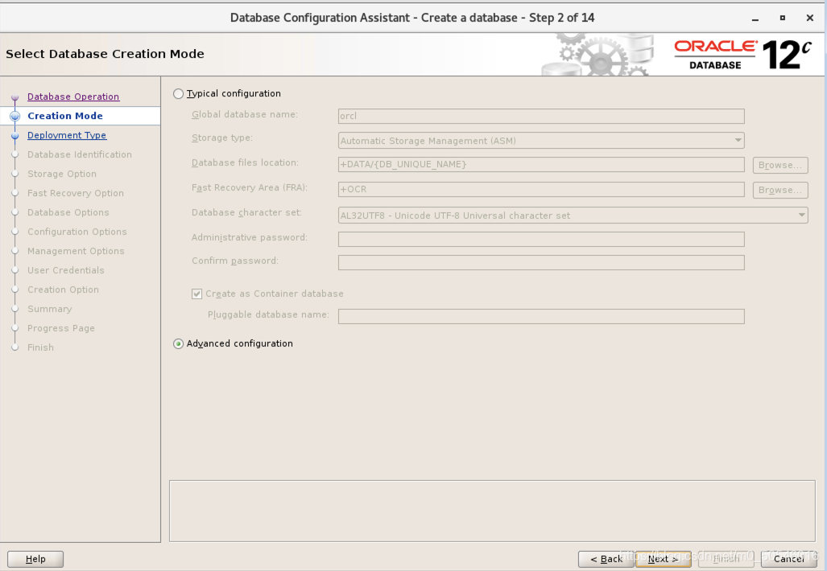The width and height of the screenshot is (827, 571).
Task: Proceed with the Next button
Action: tap(663, 559)
